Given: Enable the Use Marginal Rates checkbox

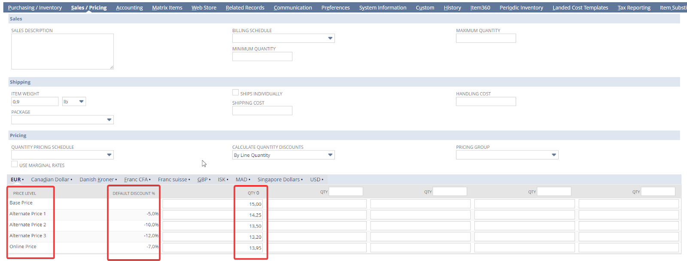Looking at the screenshot, I should click(15, 164).
